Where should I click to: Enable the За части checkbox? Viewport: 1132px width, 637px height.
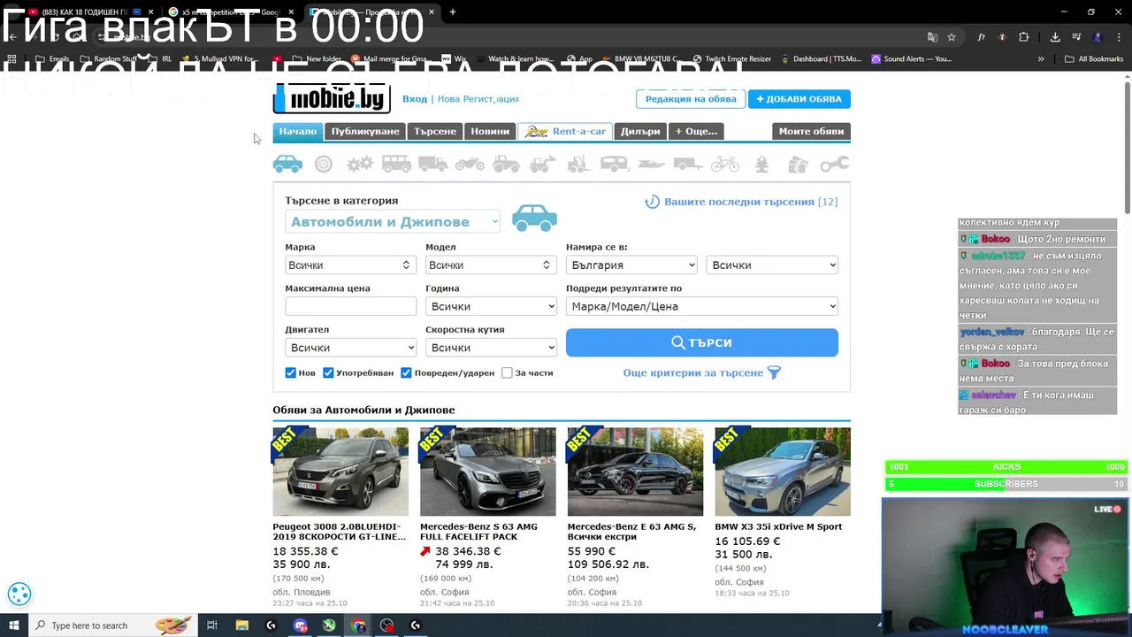507,372
